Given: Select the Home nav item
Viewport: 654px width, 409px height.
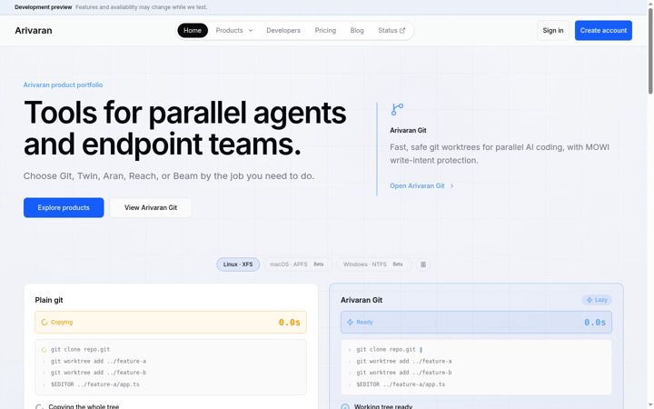Looking at the screenshot, I should tap(193, 31).
